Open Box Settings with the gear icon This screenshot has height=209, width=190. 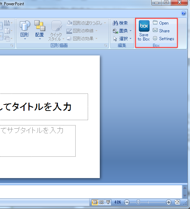click(163, 38)
